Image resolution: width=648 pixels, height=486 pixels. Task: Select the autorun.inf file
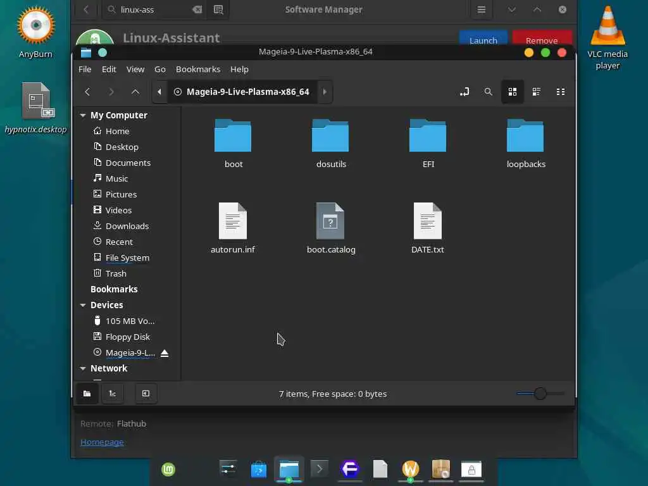(233, 228)
